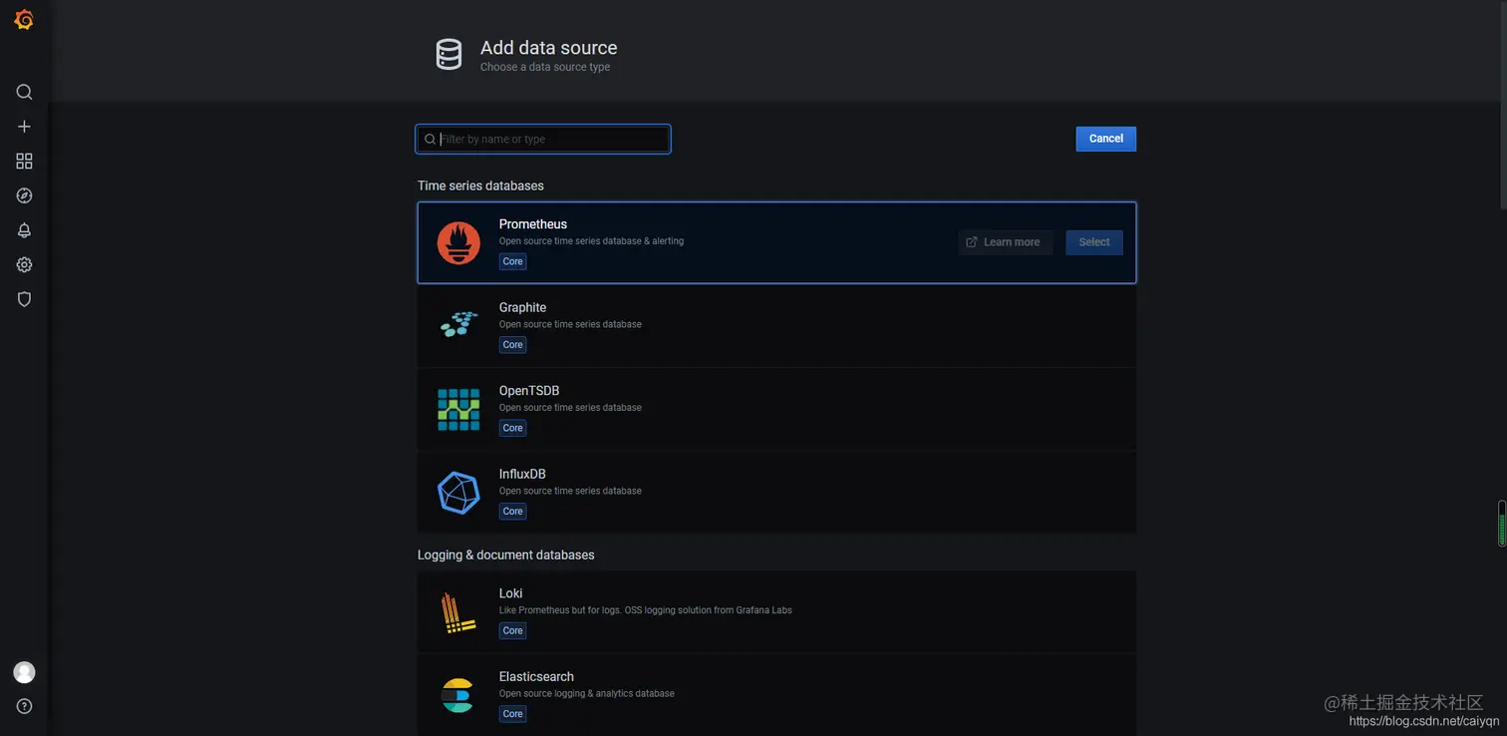Image resolution: width=1507 pixels, height=736 pixels.
Task: Choose the Loki data source title
Action: point(510,593)
